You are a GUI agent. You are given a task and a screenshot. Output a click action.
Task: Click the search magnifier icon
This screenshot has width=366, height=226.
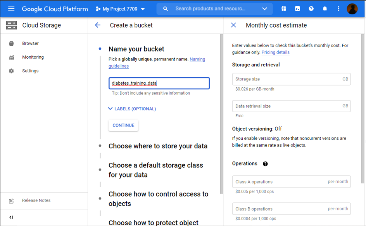point(165,9)
